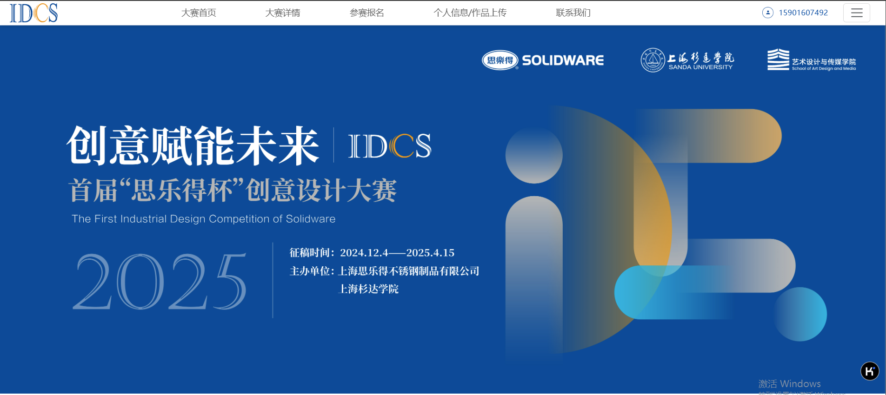The height and width of the screenshot is (395, 886).
Task: Click the 艺术设计与传媒学院 logo
Action: tap(812, 60)
